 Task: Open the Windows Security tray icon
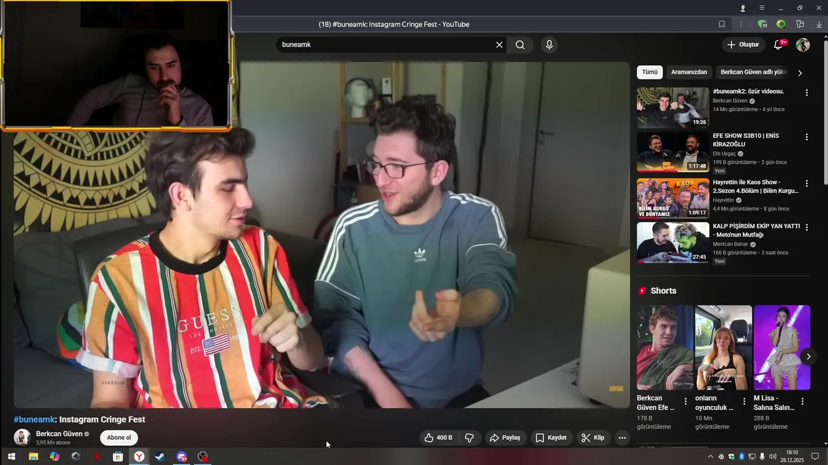pyautogui.click(x=732, y=457)
